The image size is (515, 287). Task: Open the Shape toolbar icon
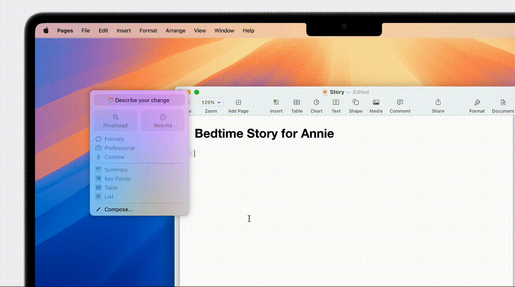(x=355, y=102)
